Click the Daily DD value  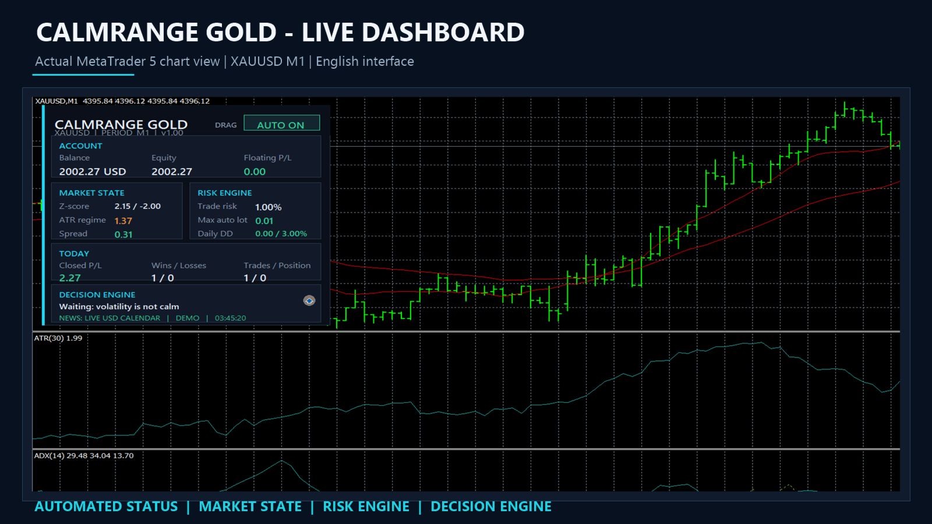(281, 233)
